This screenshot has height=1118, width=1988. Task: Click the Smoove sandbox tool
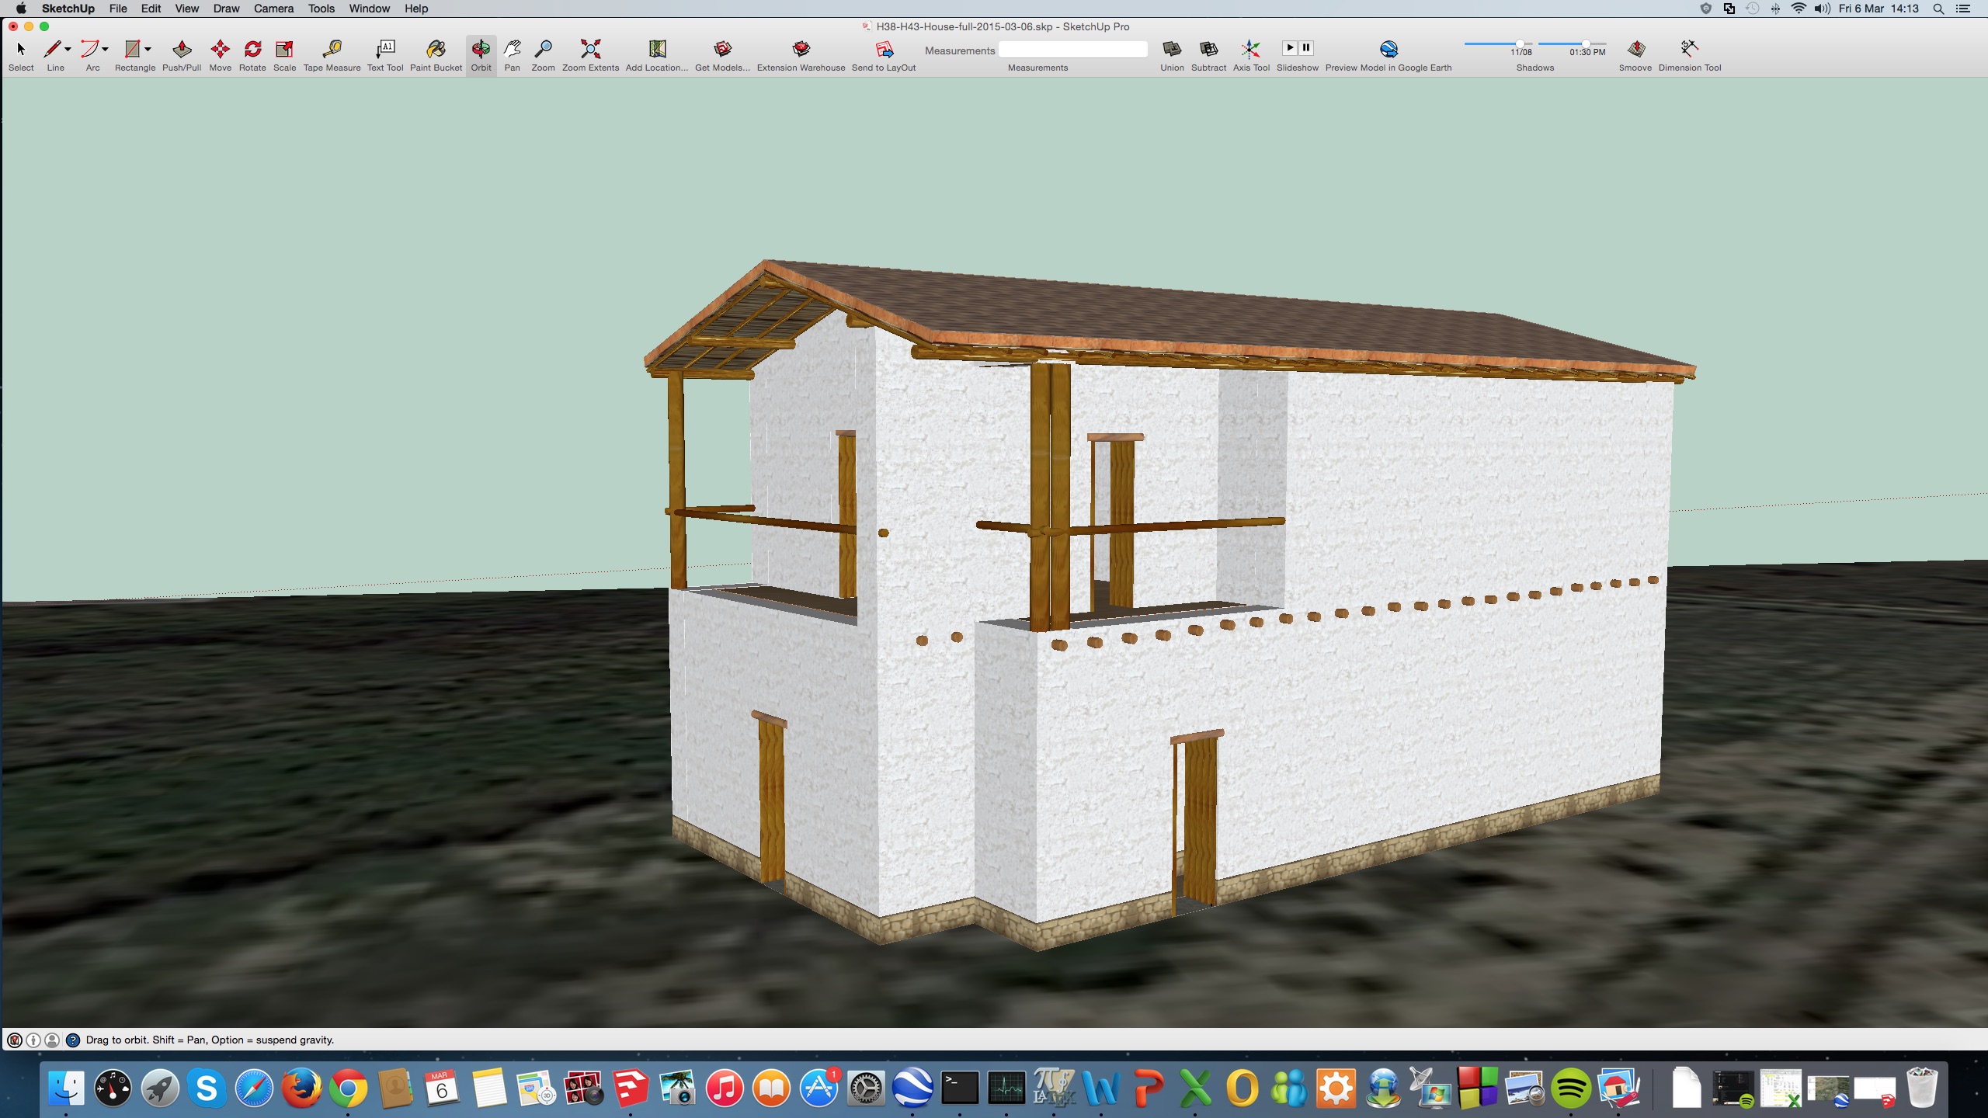pyautogui.click(x=1635, y=50)
